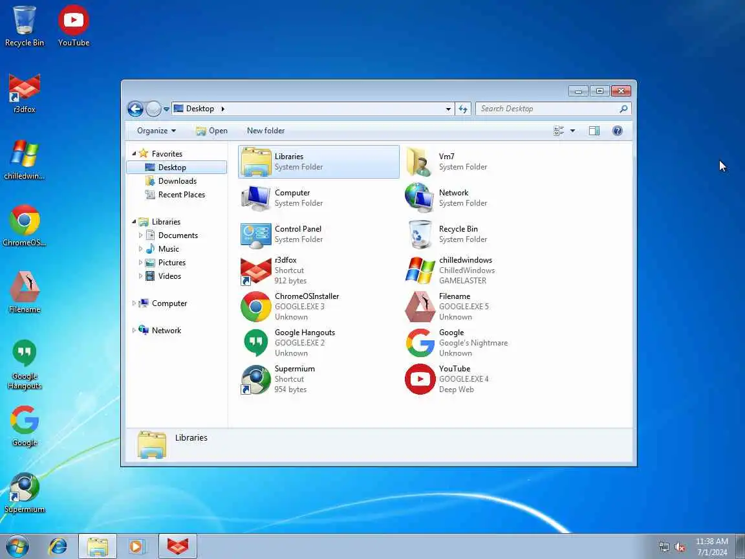745x559 pixels.
Task: Expand the Music library node
Action: coord(140,248)
